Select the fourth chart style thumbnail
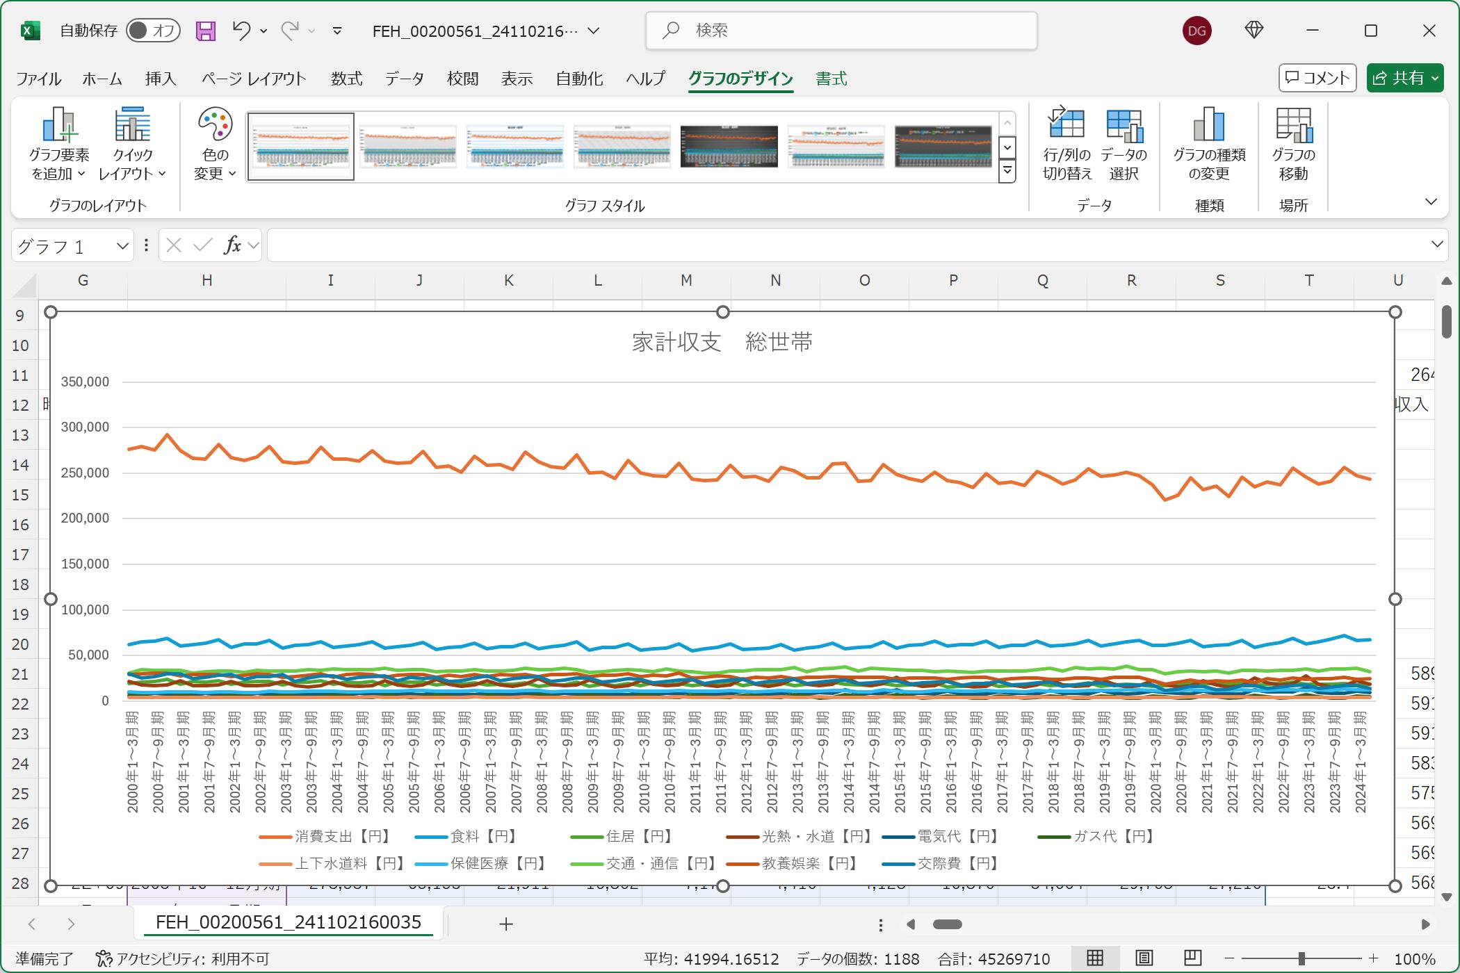 point(622,147)
